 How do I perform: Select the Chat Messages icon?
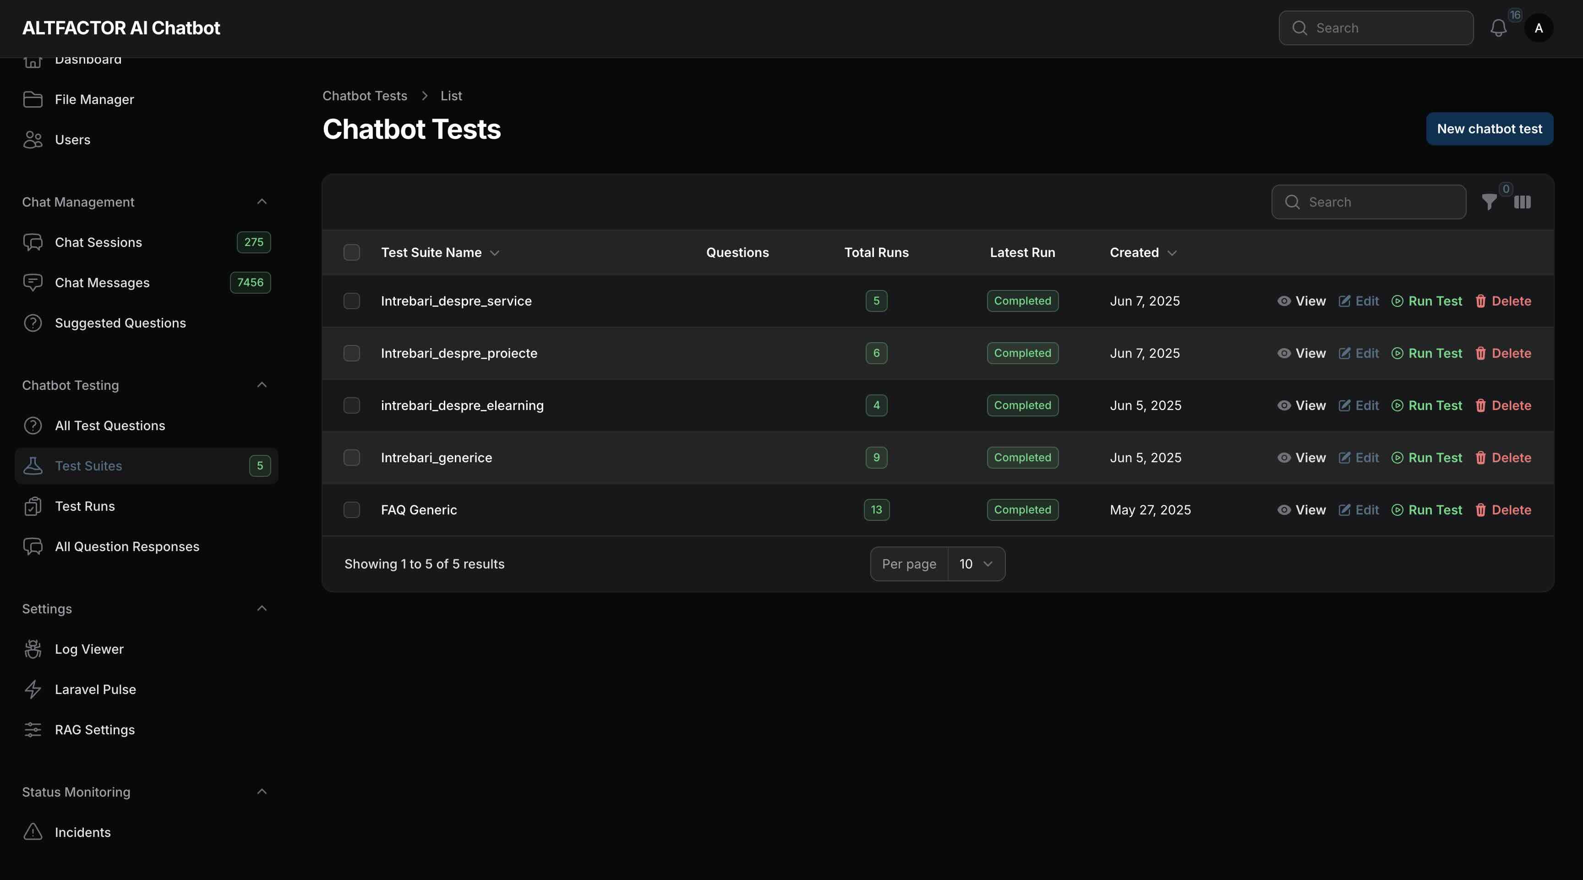click(33, 283)
